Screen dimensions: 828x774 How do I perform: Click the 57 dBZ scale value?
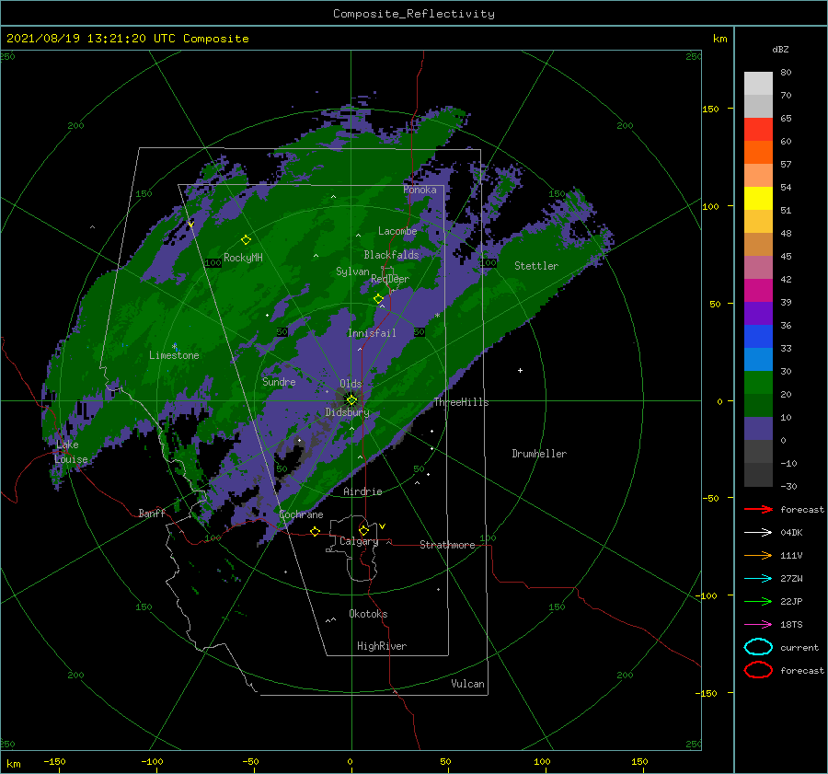click(786, 165)
